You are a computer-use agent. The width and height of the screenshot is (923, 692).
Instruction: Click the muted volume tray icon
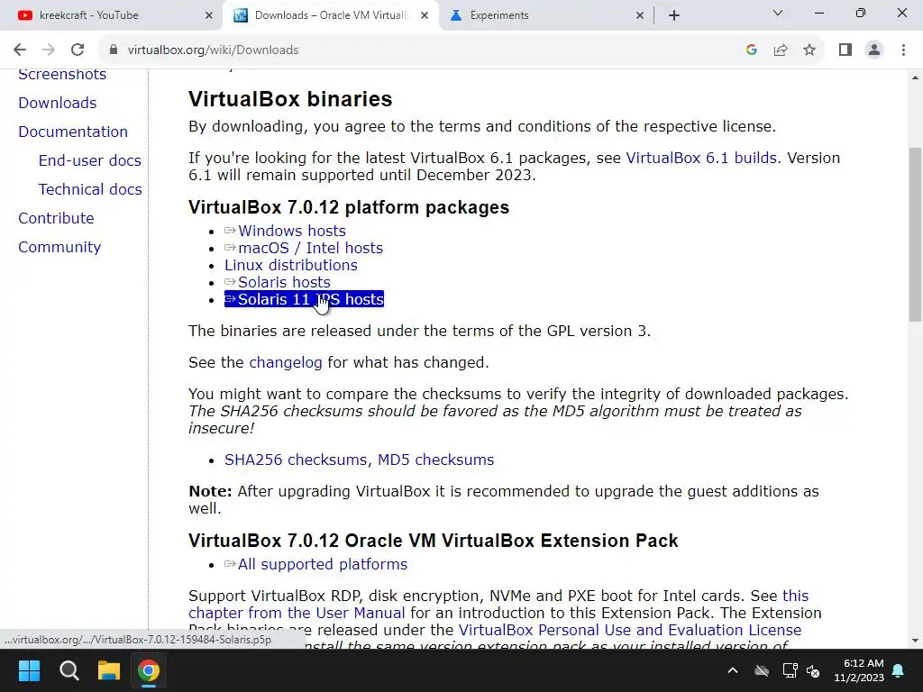pos(813,670)
